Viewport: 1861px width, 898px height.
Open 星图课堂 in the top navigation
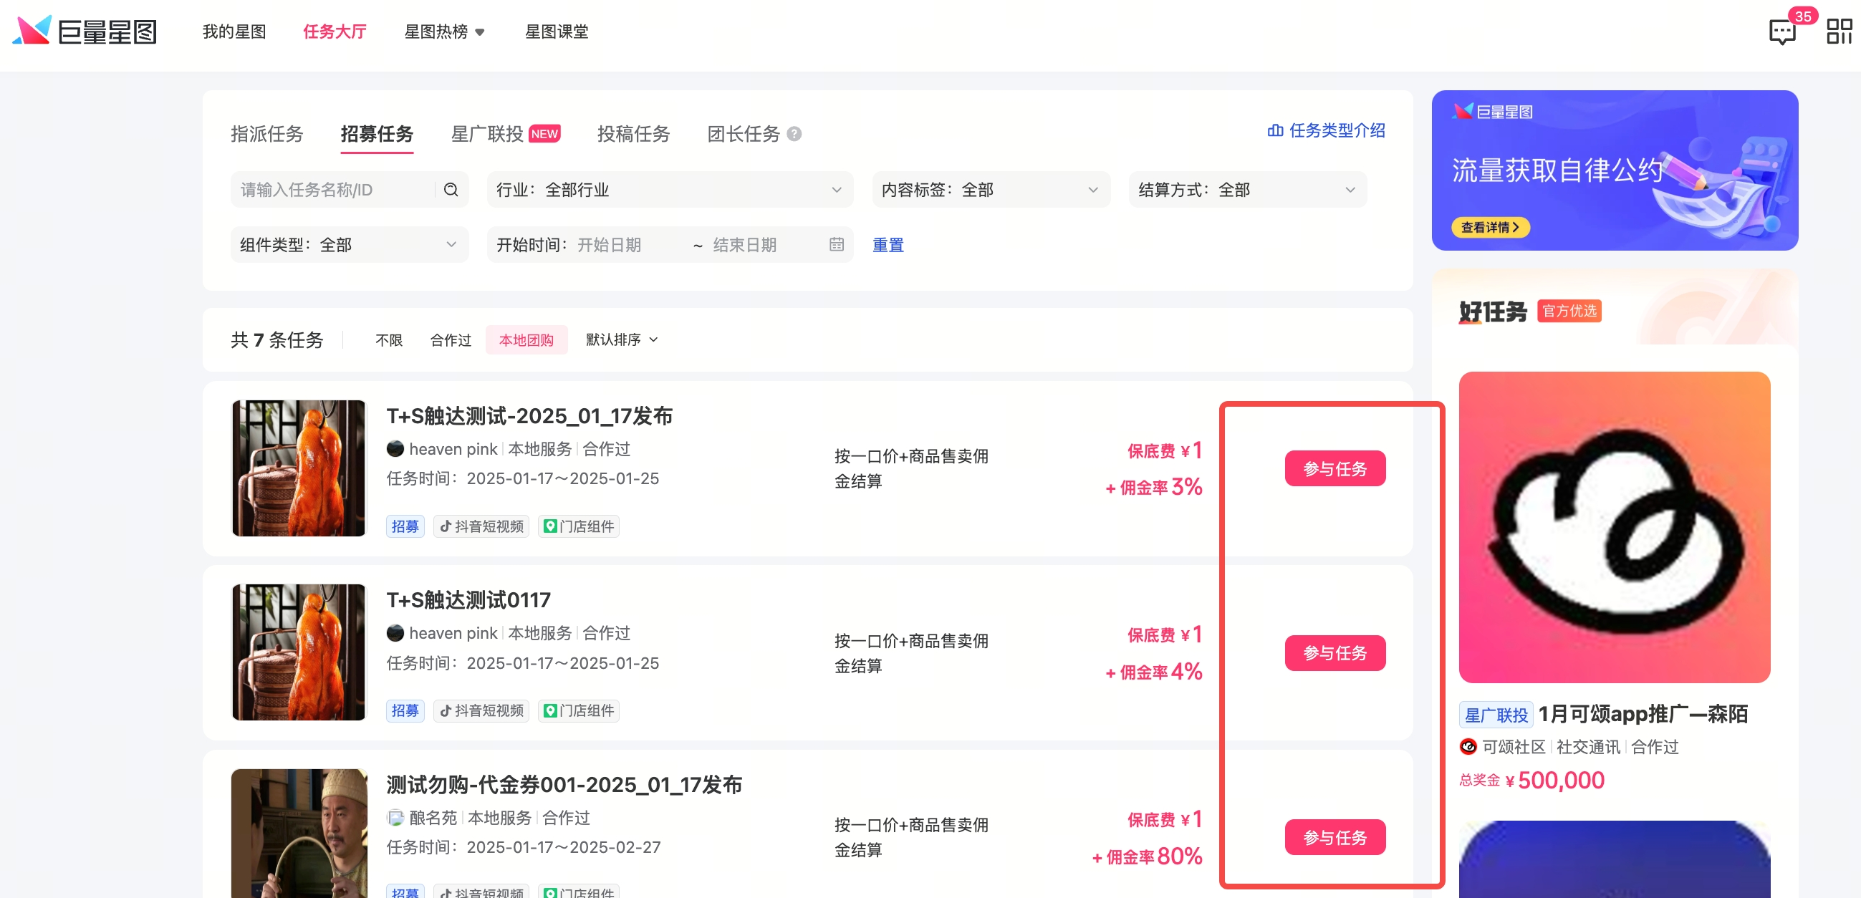(x=557, y=32)
